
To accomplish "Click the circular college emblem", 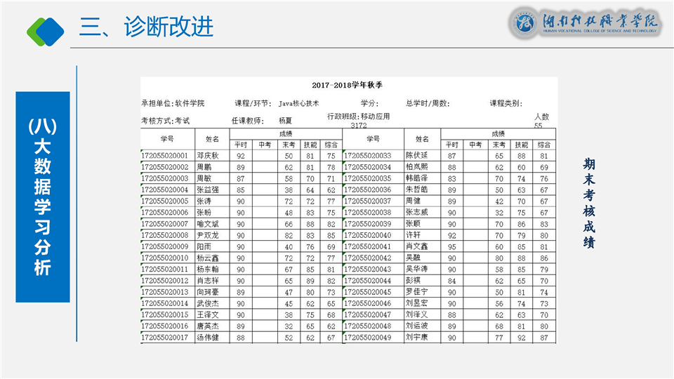I will 524,23.
